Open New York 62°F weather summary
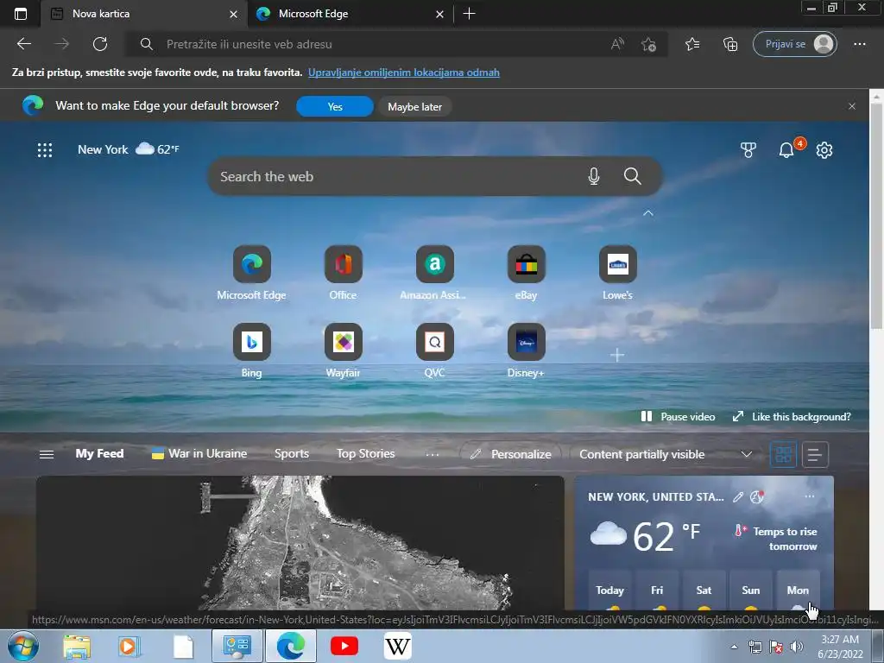884x663 pixels. 129,149
